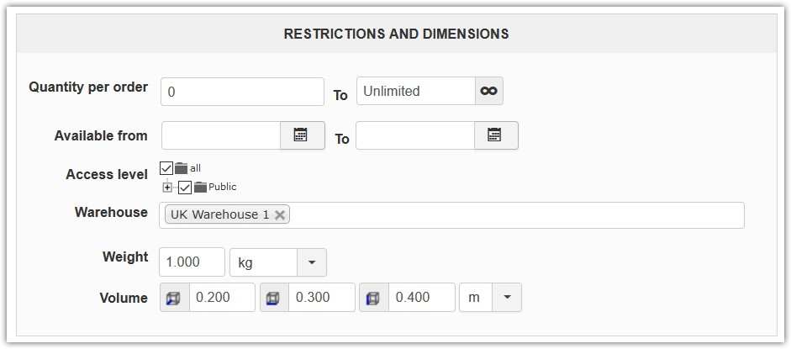Click the minimum quantity per order field
The image size is (791, 349).
point(242,92)
